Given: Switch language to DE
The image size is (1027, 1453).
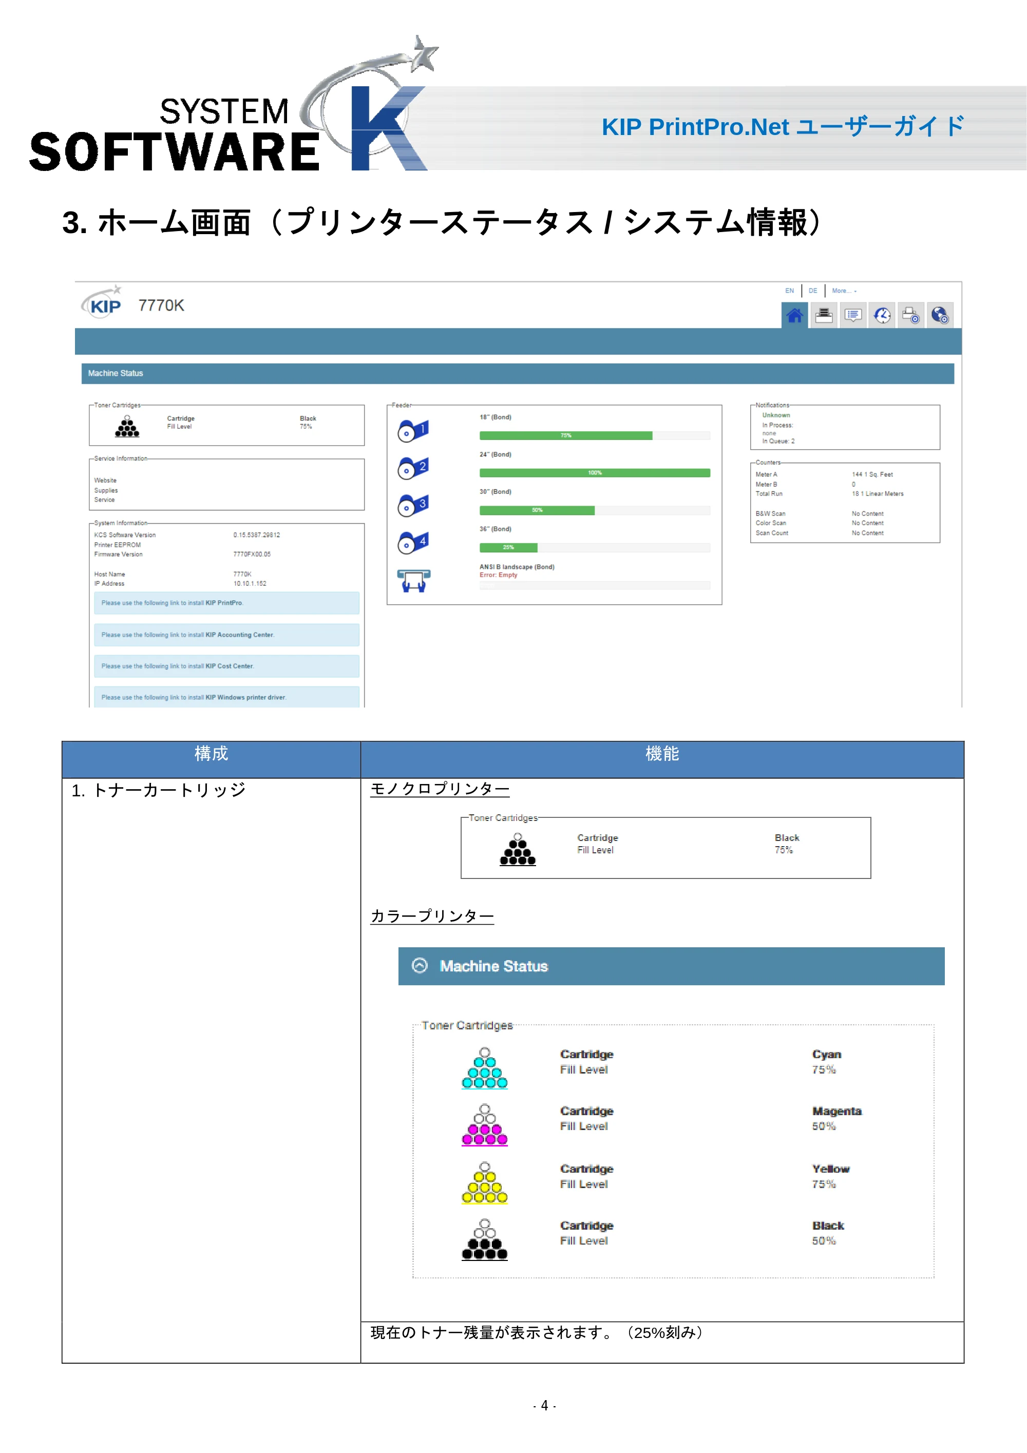Looking at the screenshot, I should tap(812, 291).
